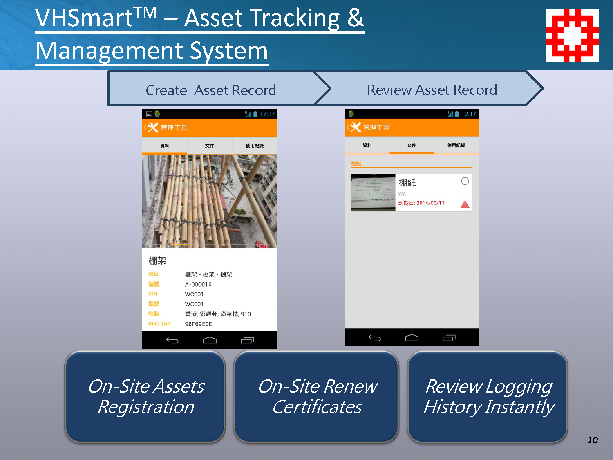Tap the RFID value 98F69E0E
The height and width of the screenshot is (460, 613).
tap(198, 324)
